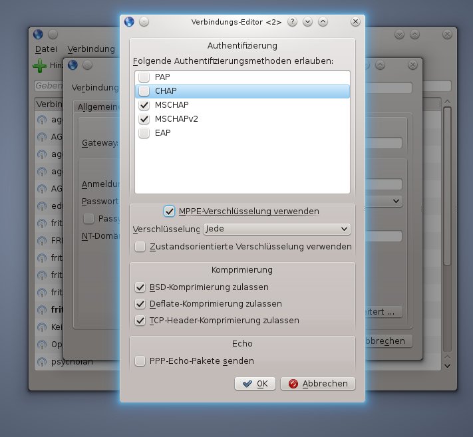Close the Verbindungs-Editor dialog with X

tap(355, 21)
